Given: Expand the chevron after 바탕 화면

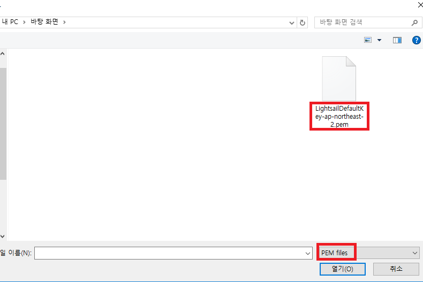Looking at the screenshot, I should point(64,22).
